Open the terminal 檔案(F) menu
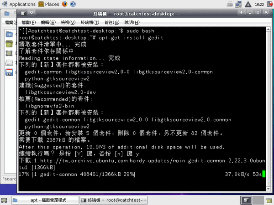The height and width of the screenshot is (205, 274). [28, 22]
